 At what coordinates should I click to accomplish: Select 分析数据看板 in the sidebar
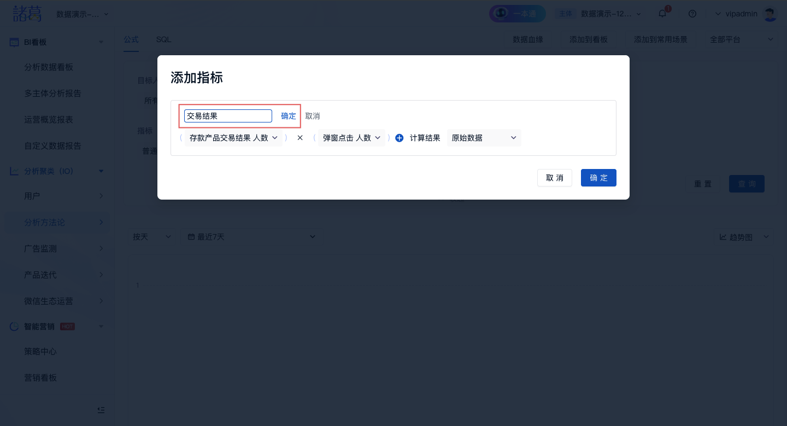point(49,67)
